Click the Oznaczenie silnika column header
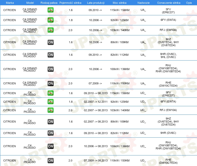Screen dimensions: 197x166 coord(169,3)
